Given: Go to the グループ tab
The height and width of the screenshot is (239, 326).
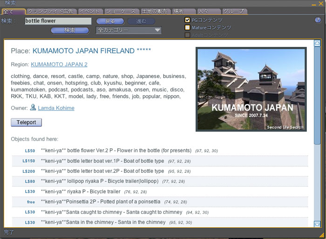Looking at the screenshot, I should click(233, 11).
